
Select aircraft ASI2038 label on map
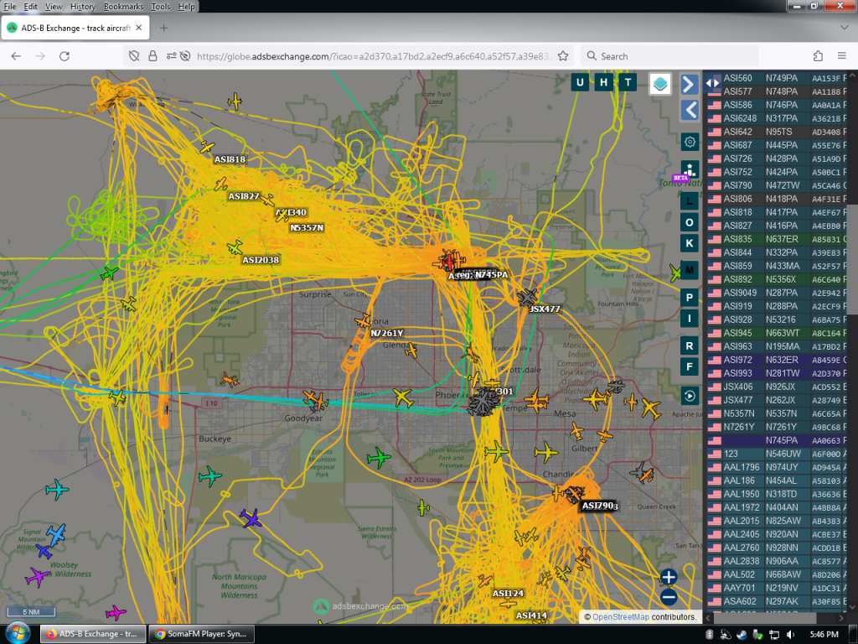(261, 260)
